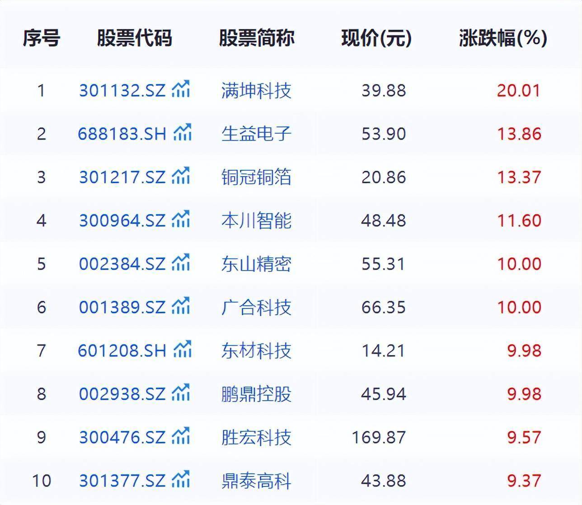This screenshot has height=505, width=582.
Task: Select change value 13.37
Action: point(519,178)
